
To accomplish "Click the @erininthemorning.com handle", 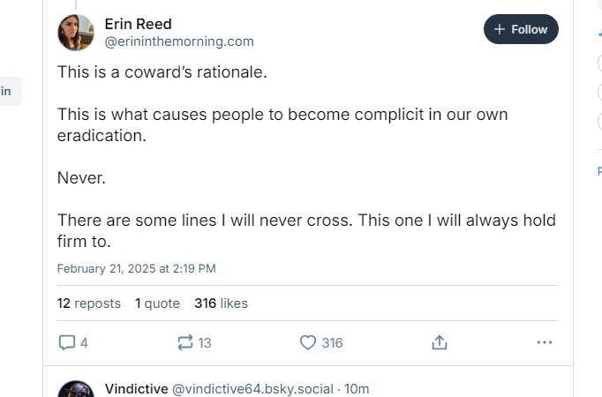I will [x=179, y=41].
